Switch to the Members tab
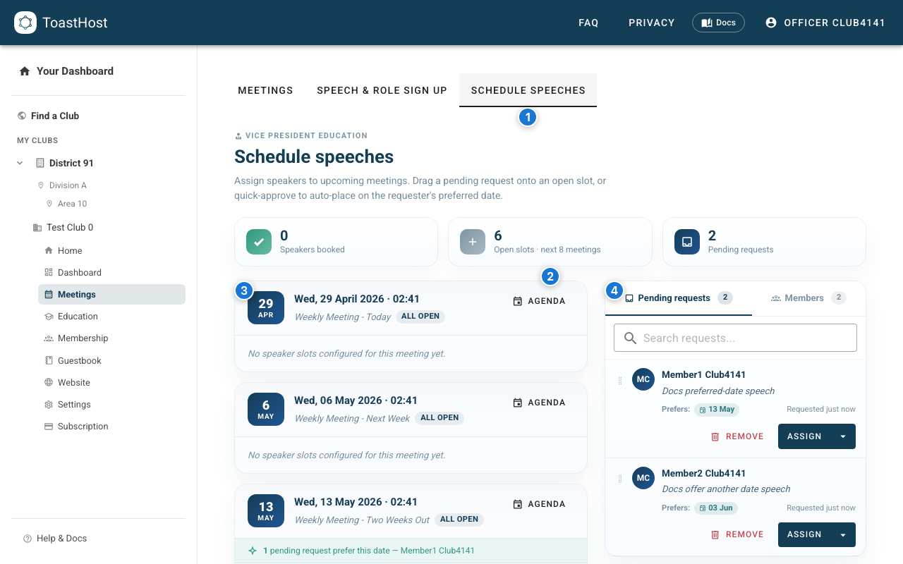The height and width of the screenshot is (564, 903). (x=804, y=298)
